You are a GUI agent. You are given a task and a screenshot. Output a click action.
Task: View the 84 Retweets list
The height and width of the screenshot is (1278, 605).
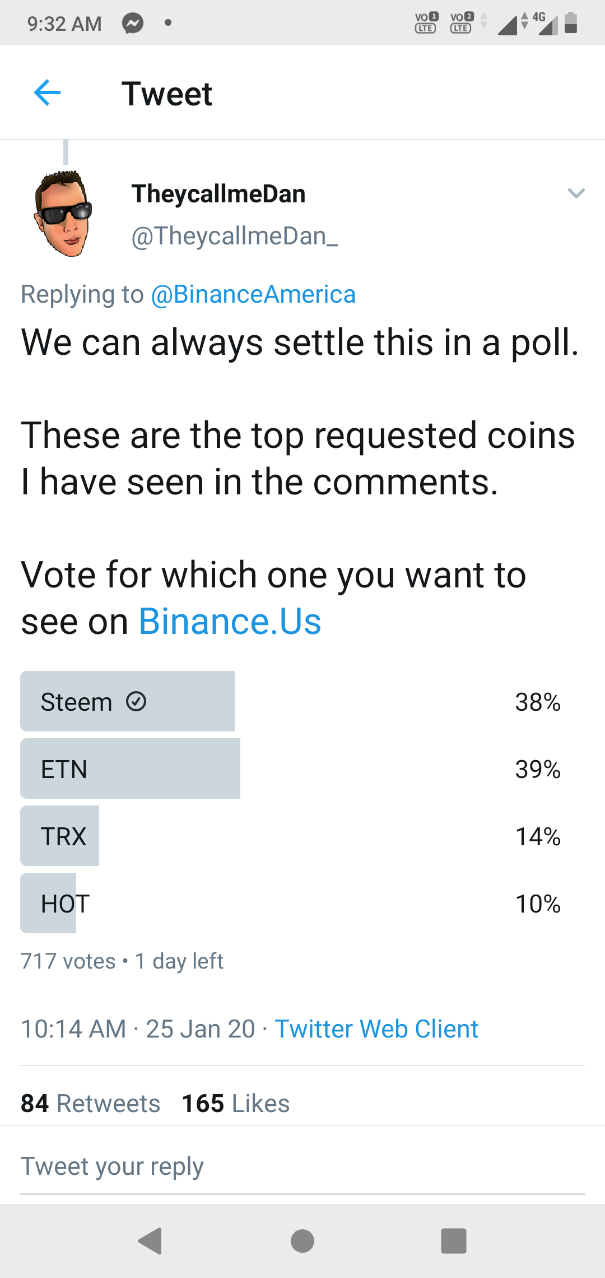[x=91, y=1103]
